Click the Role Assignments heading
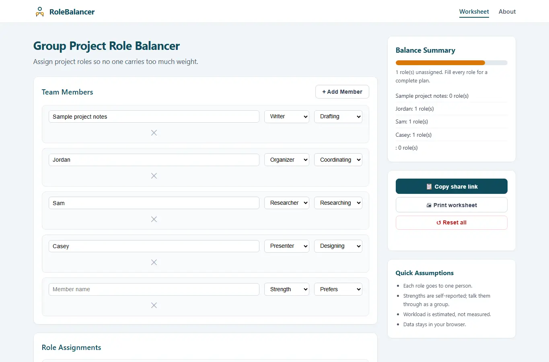The height and width of the screenshot is (362, 549). (72, 348)
